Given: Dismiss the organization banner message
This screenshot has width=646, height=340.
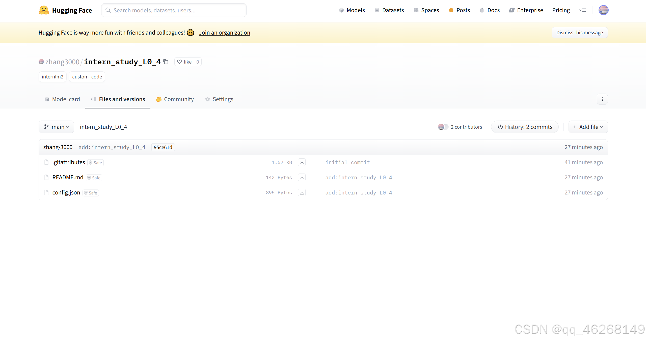Looking at the screenshot, I should tap(579, 33).
